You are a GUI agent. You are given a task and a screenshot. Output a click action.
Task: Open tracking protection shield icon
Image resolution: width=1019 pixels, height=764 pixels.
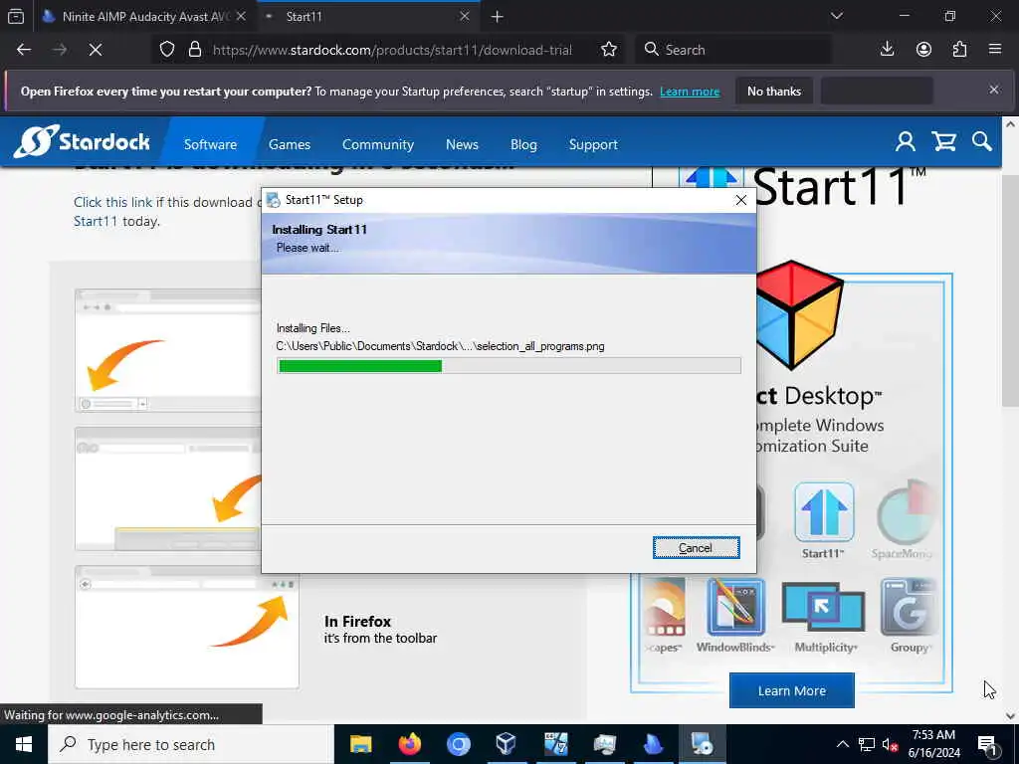167,50
